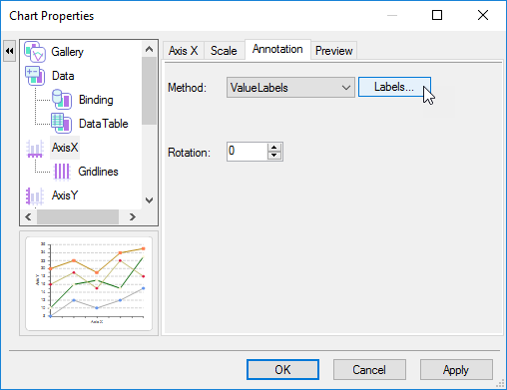Click the tree vertical scrollbar thumb

pyautogui.click(x=149, y=91)
